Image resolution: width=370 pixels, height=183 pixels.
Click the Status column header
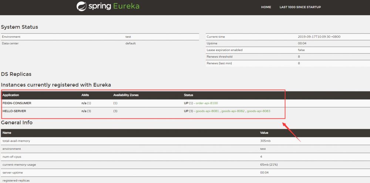pyautogui.click(x=189, y=95)
